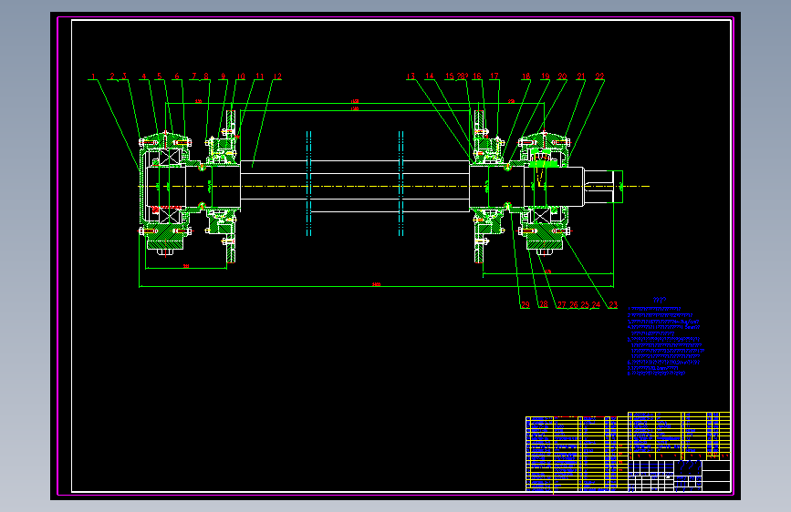791x512 pixels.
Task: Click the blue ???? heading above the notes
Action: (659, 300)
